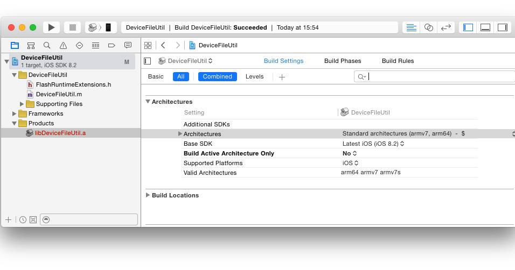Collapse the Architectures section
The height and width of the screenshot is (270, 515).
click(x=148, y=102)
